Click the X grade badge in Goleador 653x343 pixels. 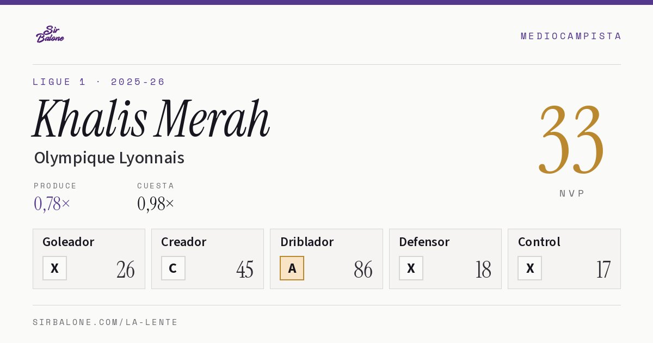click(54, 268)
